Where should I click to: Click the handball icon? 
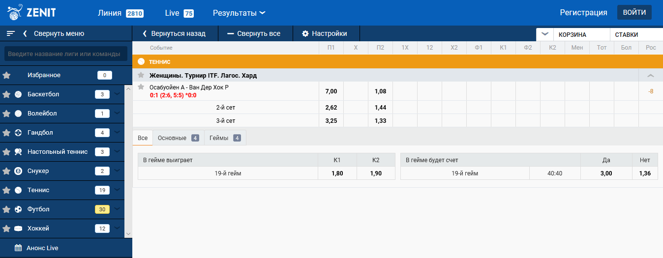point(18,133)
